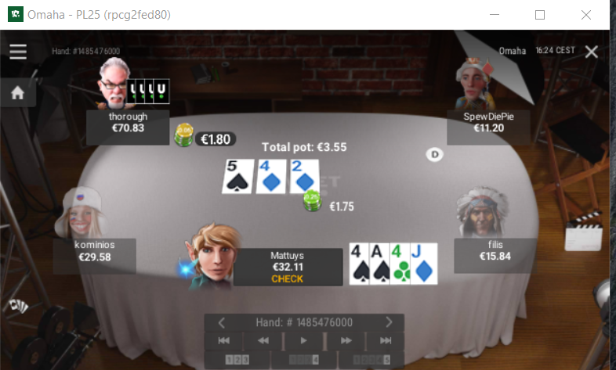Screen dimensions: 616x370
Task: Jump to the turn (4) street
Action: click(x=304, y=360)
